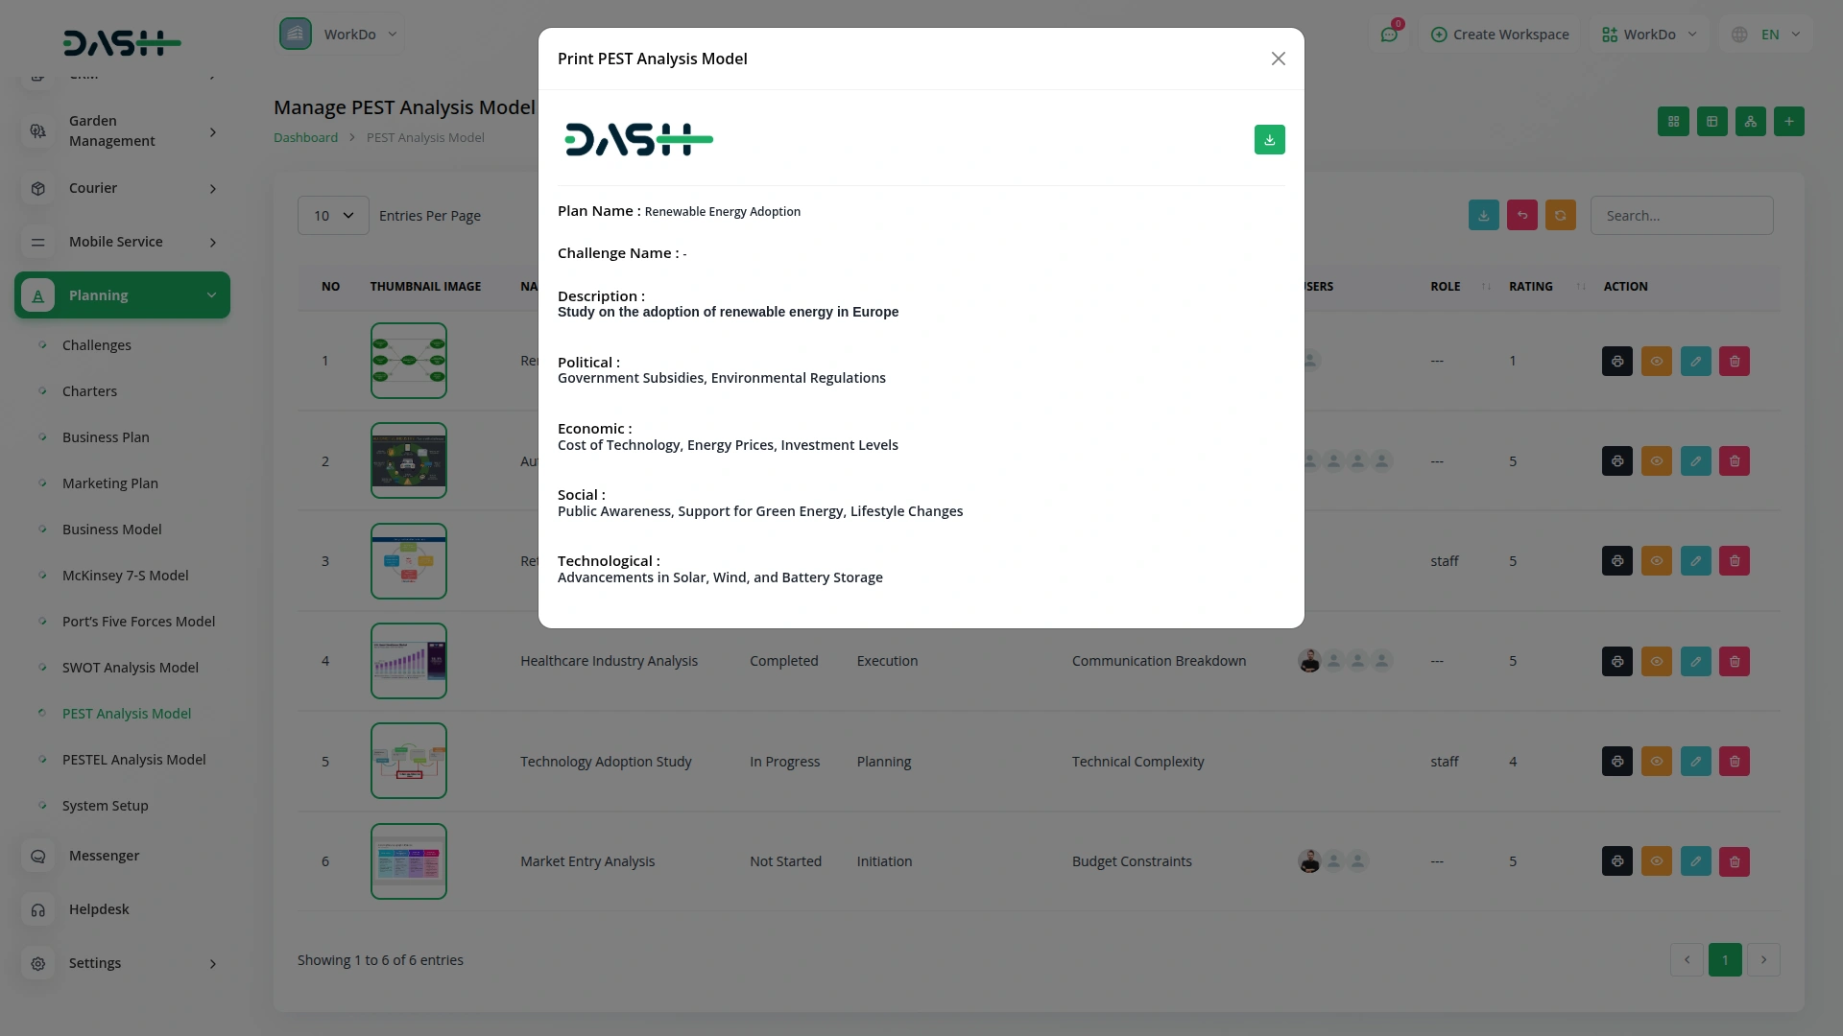Viewport: 1843px width, 1036px height.
Task: Click the print icon for Healthcare Industry Analysis
Action: pyautogui.click(x=1616, y=661)
